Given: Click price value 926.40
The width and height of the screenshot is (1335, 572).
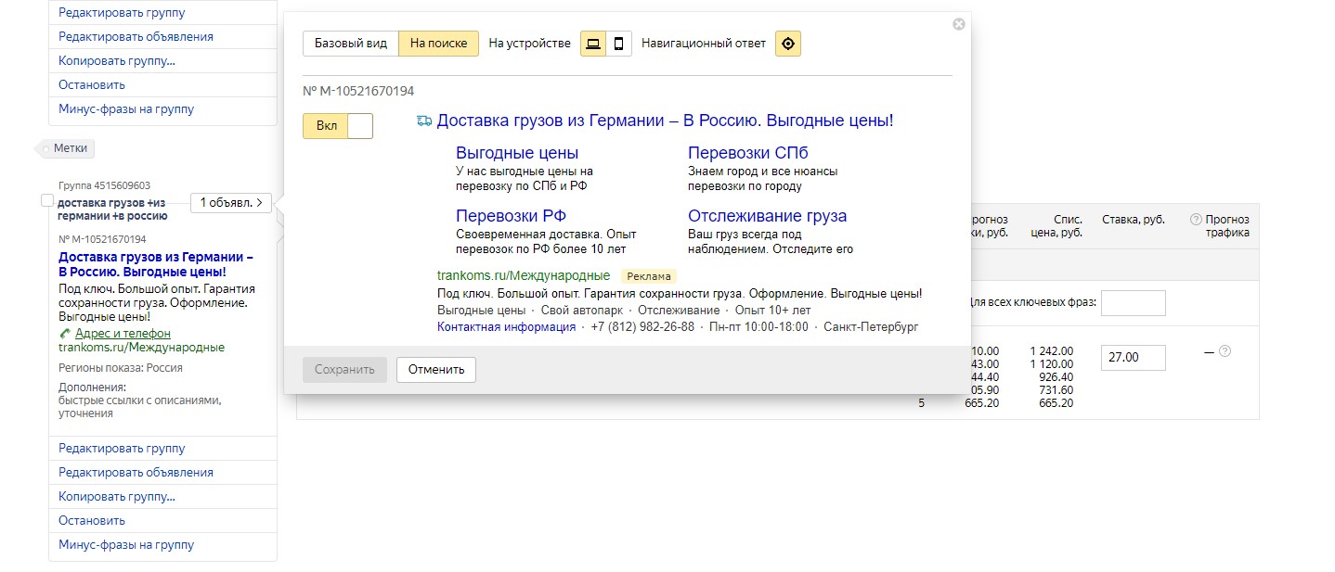Looking at the screenshot, I should tap(1056, 377).
